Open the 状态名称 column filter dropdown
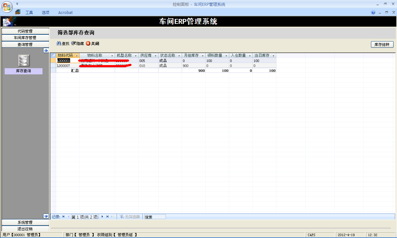This screenshot has height=238, width=397. click(179, 56)
